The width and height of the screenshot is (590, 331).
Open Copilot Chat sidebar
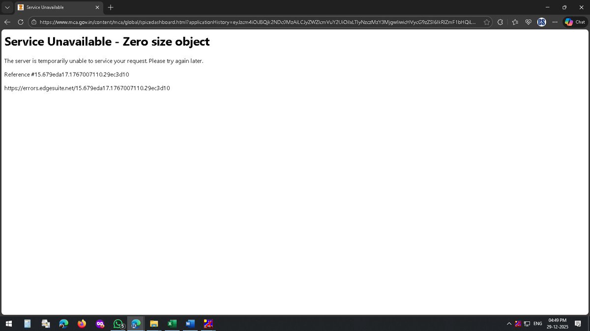tap(575, 22)
